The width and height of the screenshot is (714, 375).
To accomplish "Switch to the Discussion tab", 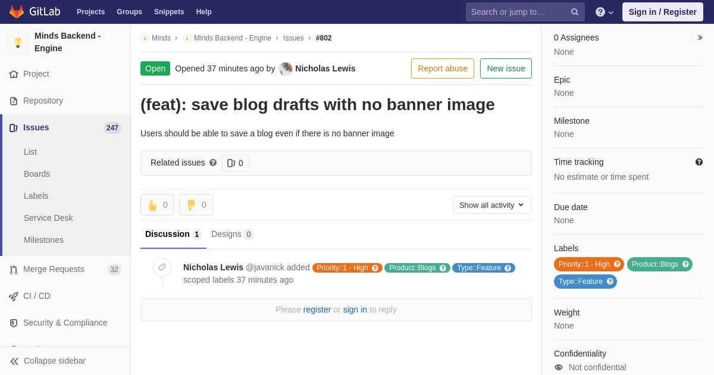I will (173, 234).
